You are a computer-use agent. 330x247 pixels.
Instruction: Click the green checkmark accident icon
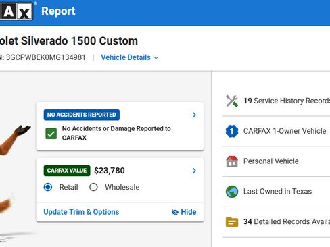51,134
